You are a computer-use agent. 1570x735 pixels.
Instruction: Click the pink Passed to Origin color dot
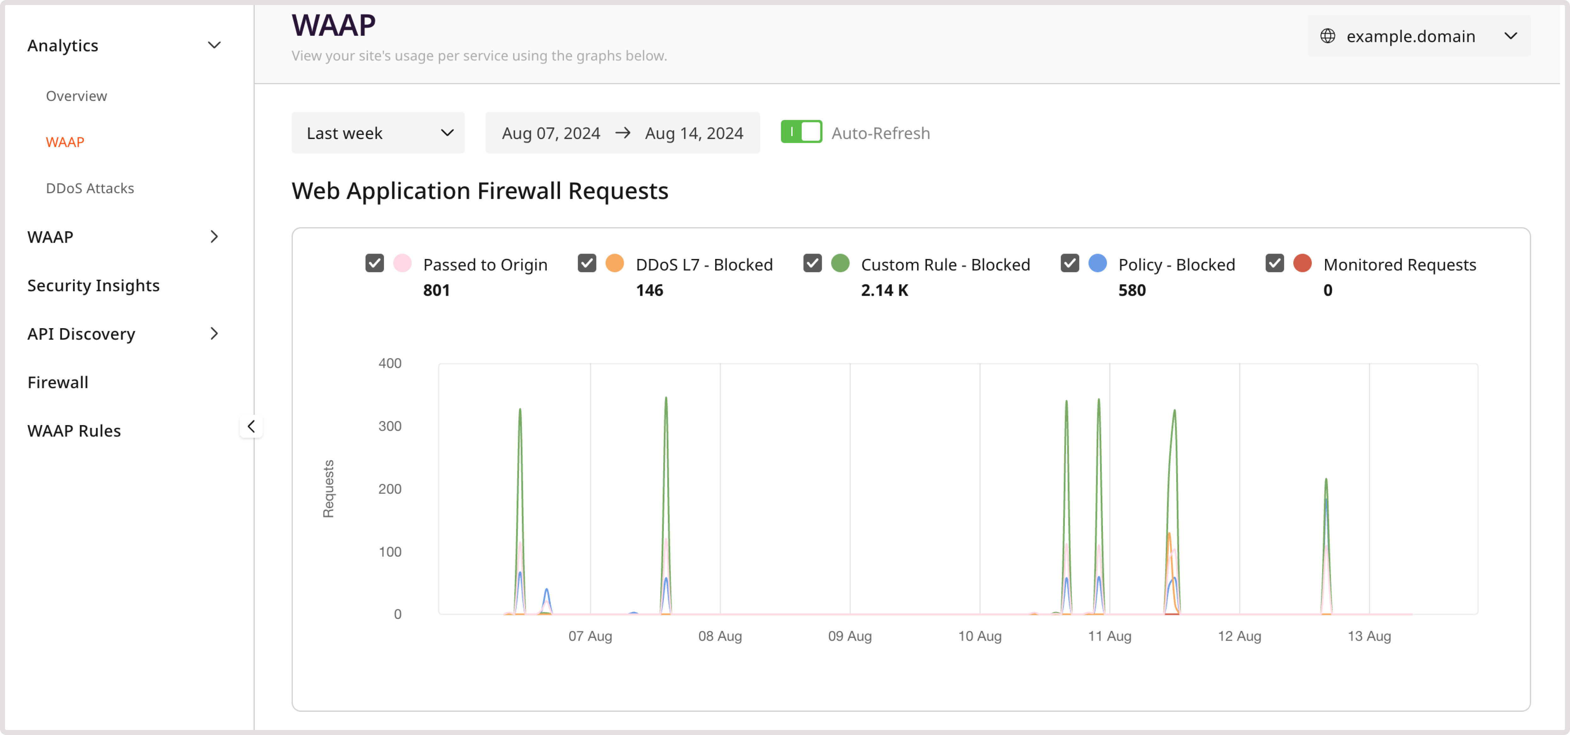point(402,263)
